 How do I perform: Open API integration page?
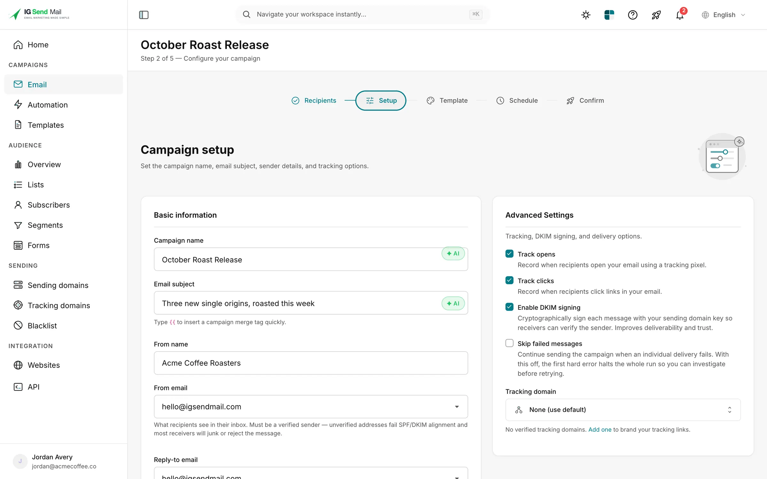pyautogui.click(x=63, y=387)
